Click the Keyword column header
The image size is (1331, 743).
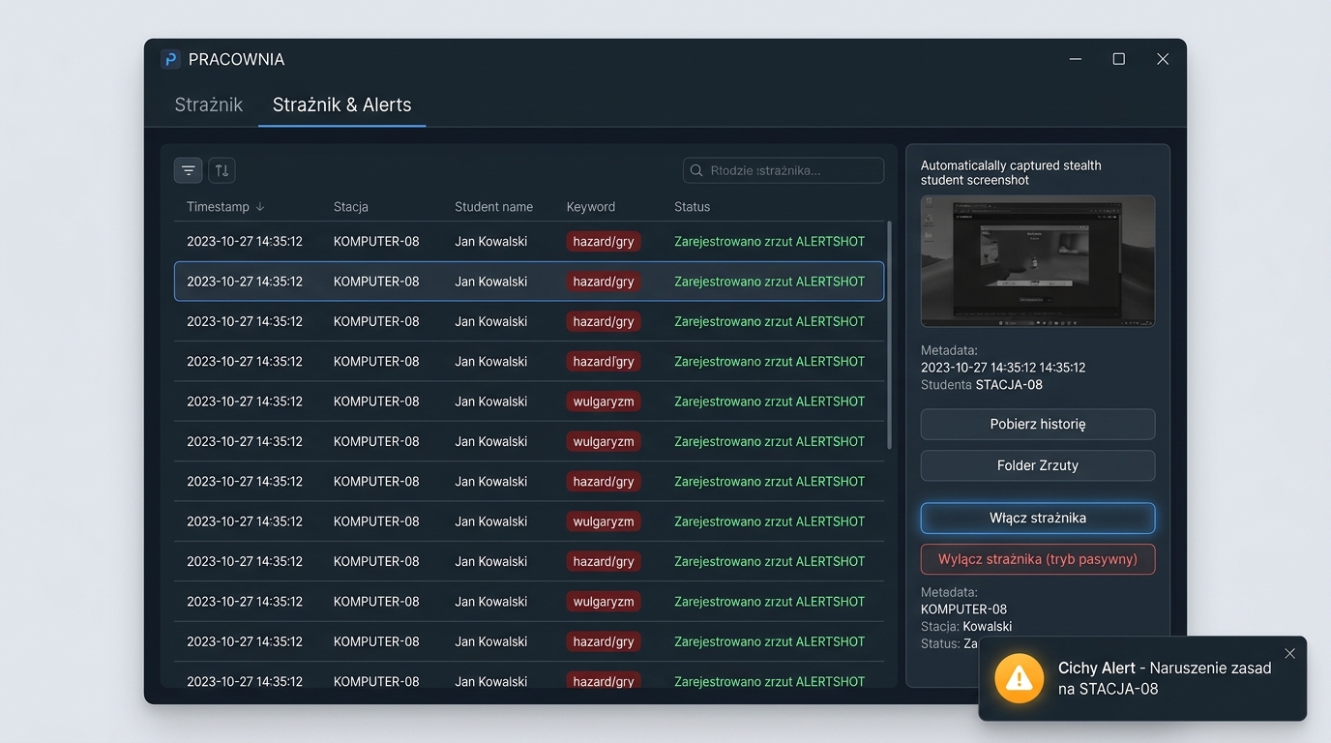click(x=591, y=207)
